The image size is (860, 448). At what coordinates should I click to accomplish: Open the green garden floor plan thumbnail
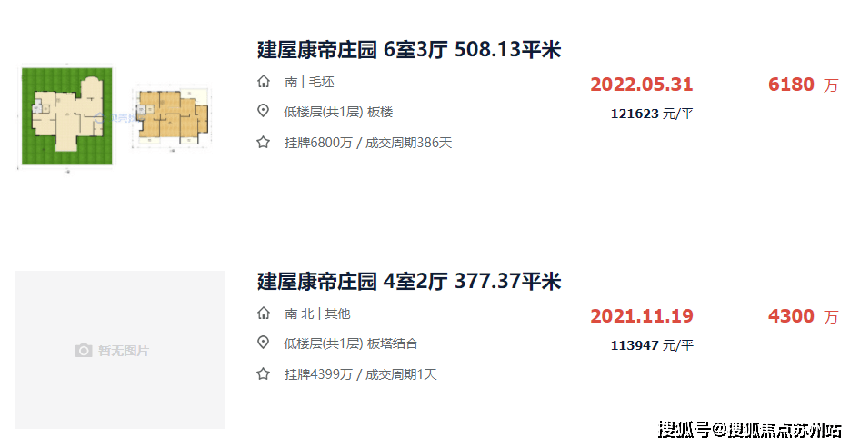(x=67, y=116)
